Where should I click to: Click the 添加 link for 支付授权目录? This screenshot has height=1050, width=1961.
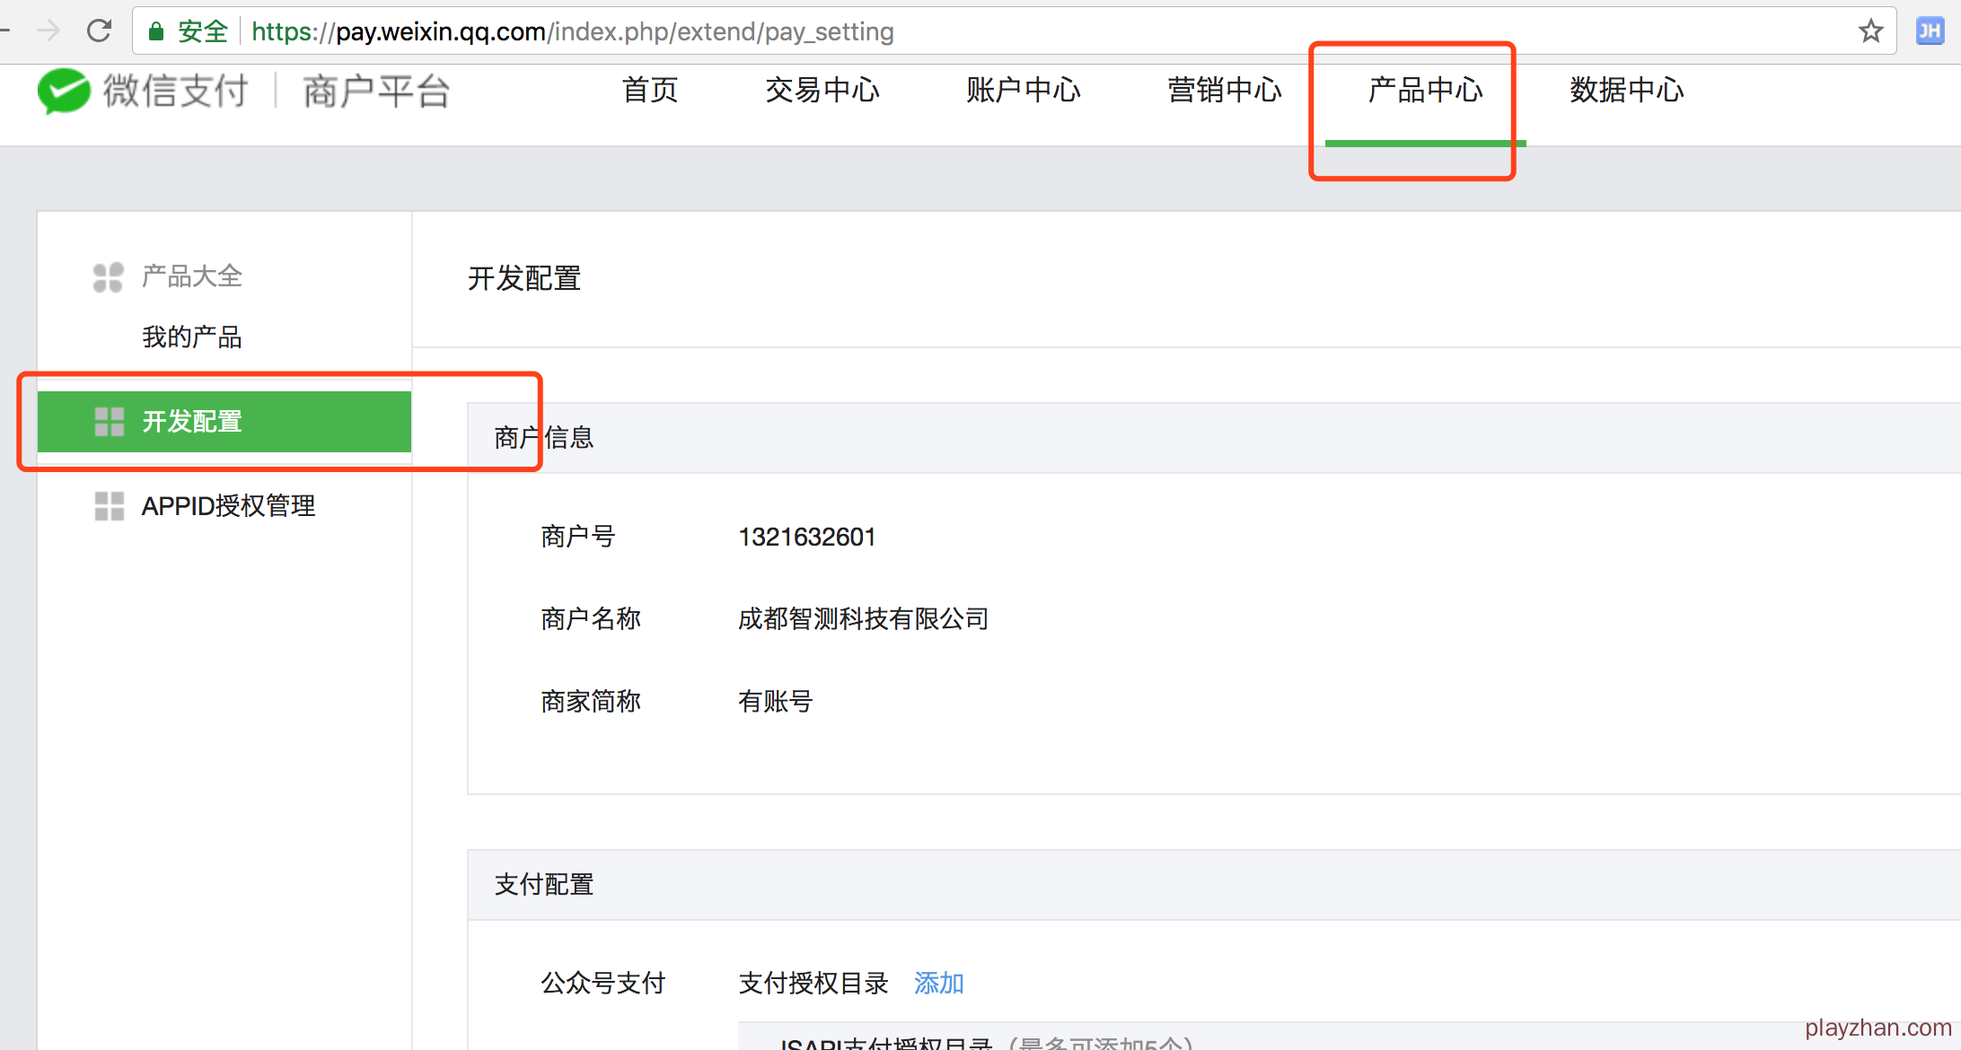[x=938, y=984]
